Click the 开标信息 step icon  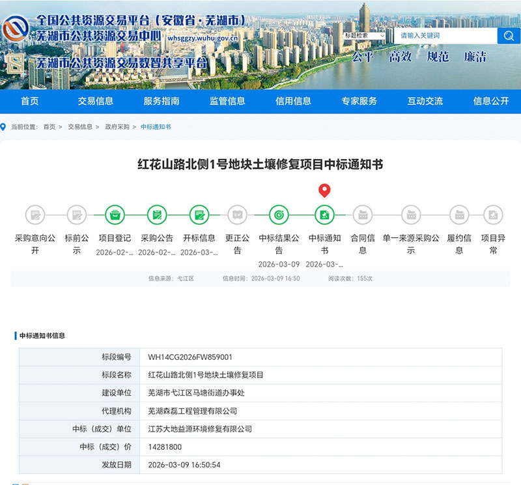199,214
